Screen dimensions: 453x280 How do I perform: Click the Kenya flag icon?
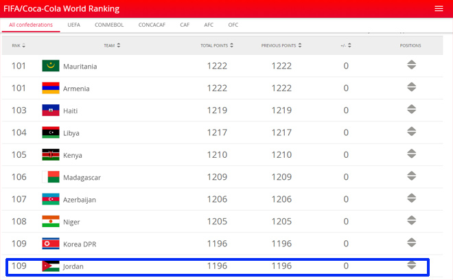pyautogui.click(x=50, y=155)
